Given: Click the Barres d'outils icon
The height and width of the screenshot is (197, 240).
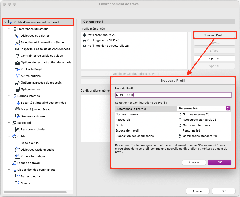Looking at the screenshot, I should tap(17, 176).
